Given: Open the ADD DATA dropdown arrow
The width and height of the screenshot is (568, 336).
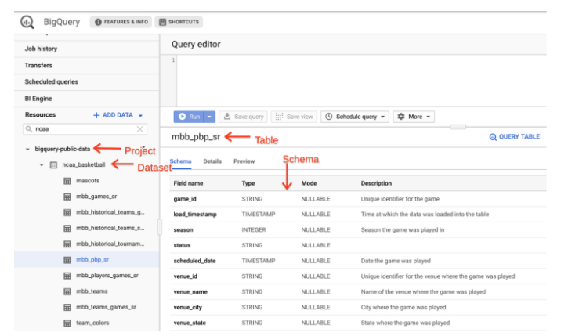Looking at the screenshot, I should [140, 115].
